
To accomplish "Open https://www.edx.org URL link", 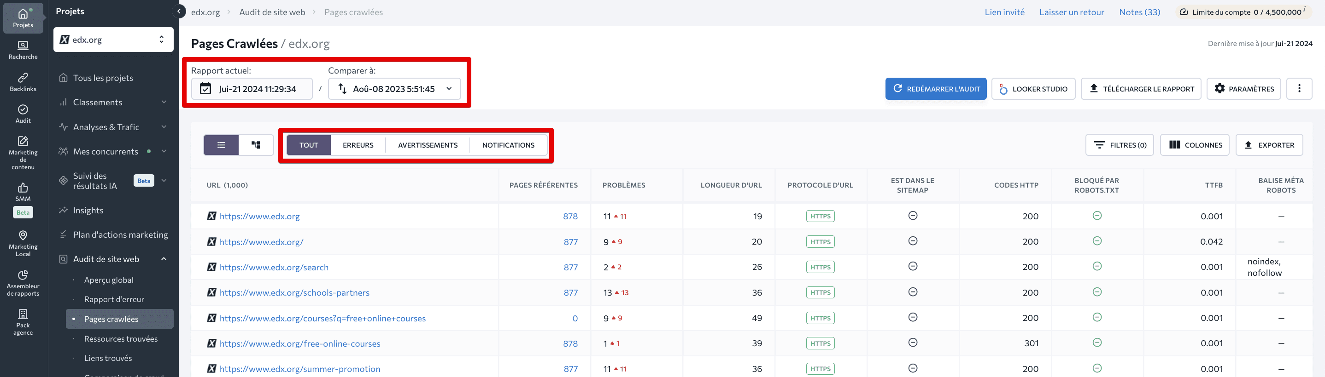I will [259, 216].
